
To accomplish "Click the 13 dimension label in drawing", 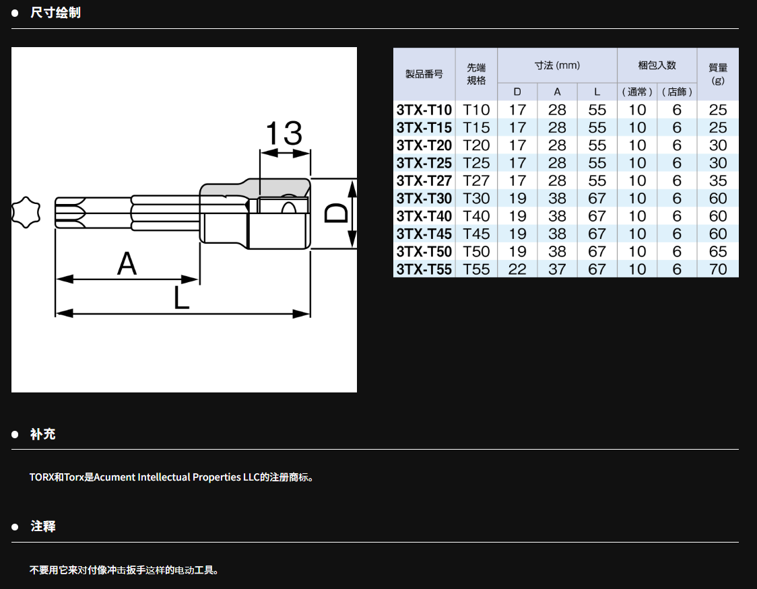I will pyautogui.click(x=284, y=134).
